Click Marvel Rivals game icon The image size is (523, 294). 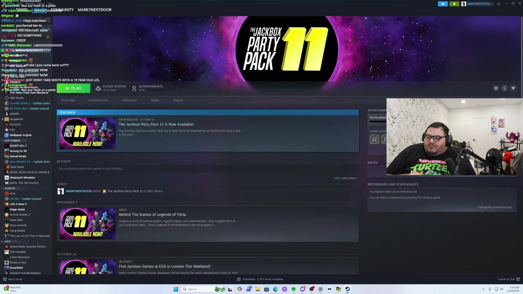[x=7, y=156]
